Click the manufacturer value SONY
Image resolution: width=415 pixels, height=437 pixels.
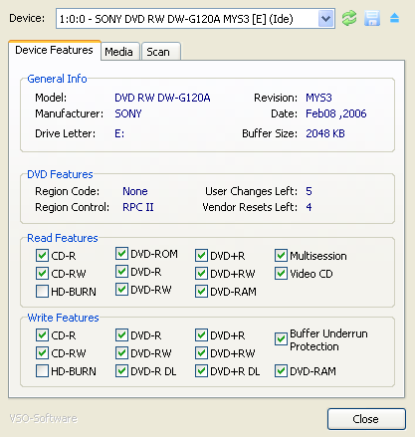click(x=128, y=113)
